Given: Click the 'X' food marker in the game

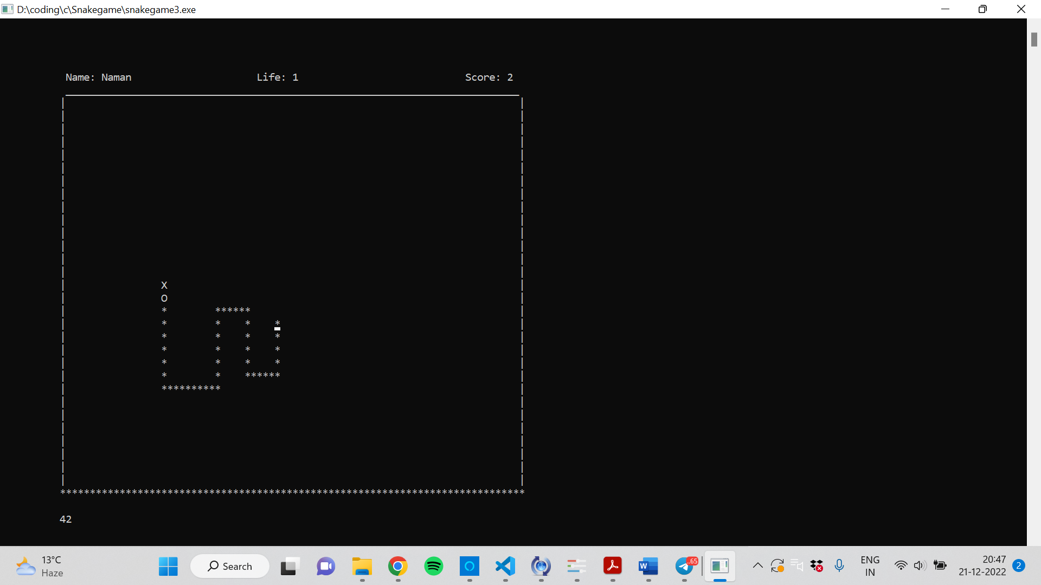Looking at the screenshot, I should (164, 285).
